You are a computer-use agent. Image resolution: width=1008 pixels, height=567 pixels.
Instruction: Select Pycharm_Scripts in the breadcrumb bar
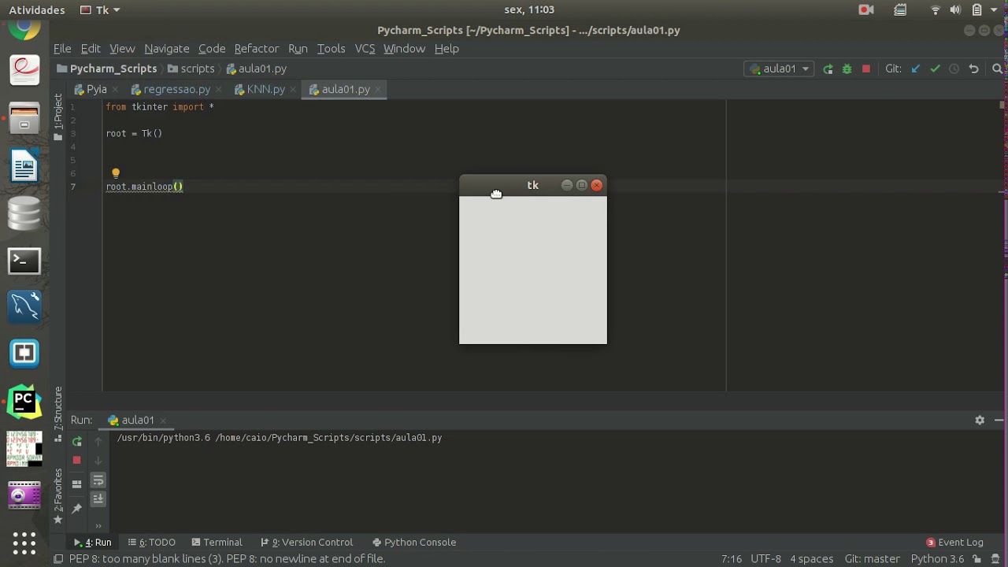106,69
